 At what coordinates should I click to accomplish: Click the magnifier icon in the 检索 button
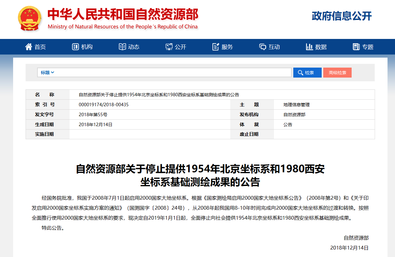pos(300,72)
